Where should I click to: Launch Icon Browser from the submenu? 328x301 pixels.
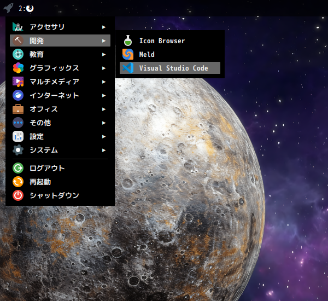tap(170, 40)
